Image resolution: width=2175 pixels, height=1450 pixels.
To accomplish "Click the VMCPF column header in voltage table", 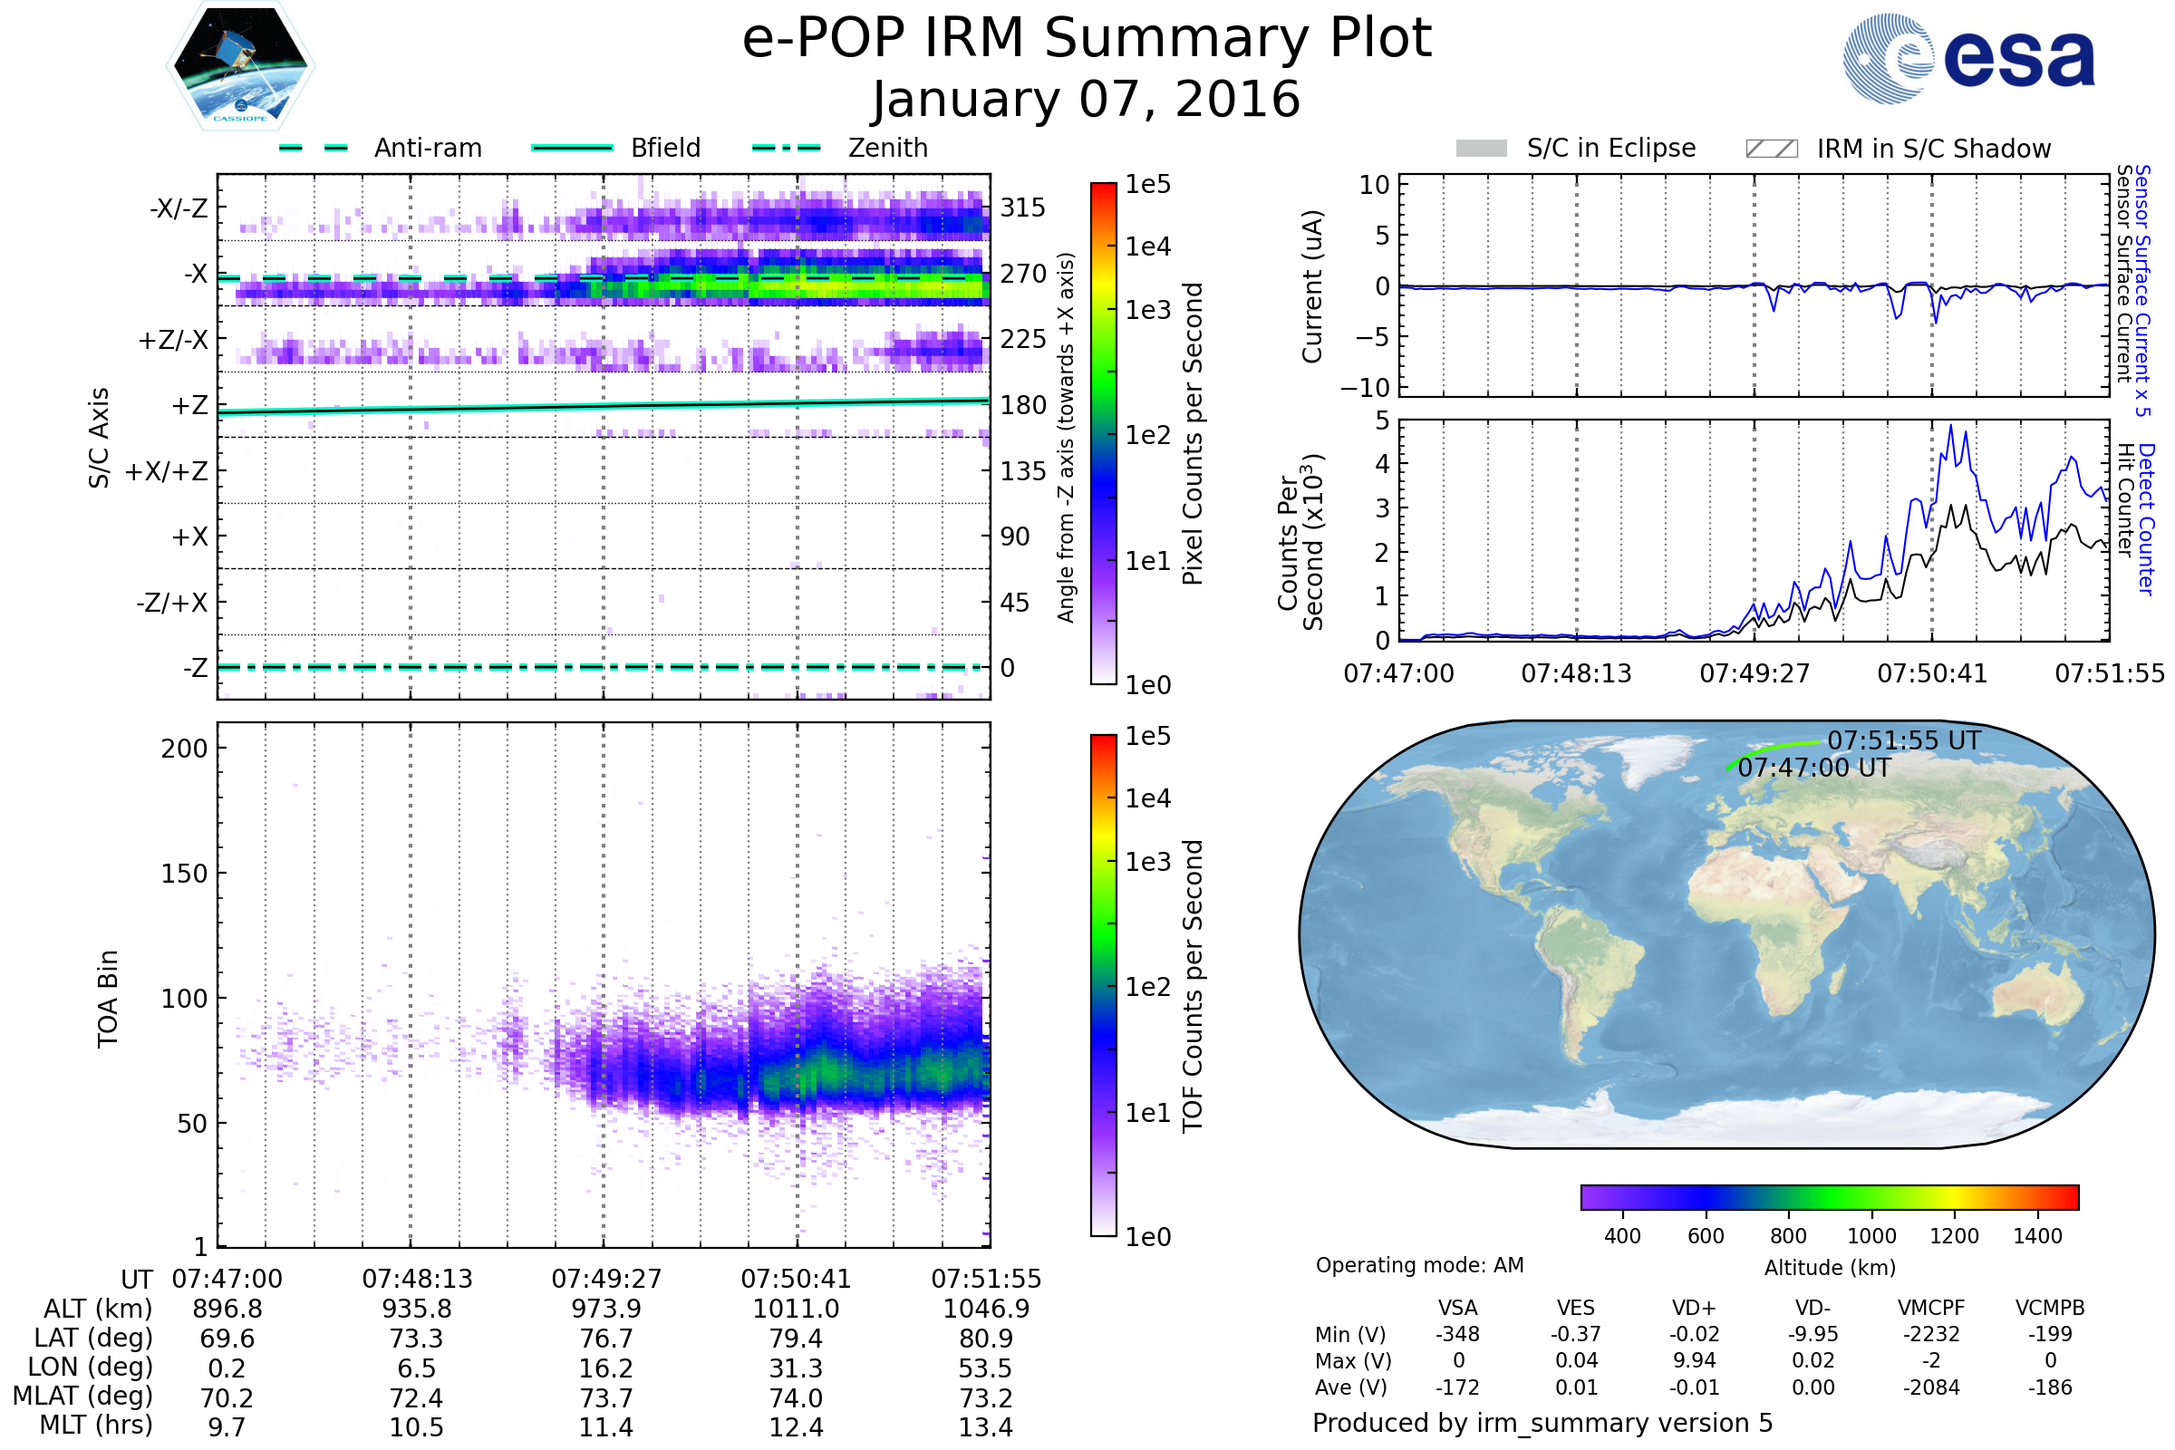I will pos(1931,1308).
